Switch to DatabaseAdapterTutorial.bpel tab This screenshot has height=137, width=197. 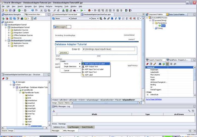pyautogui.click(x=66, y=14)
